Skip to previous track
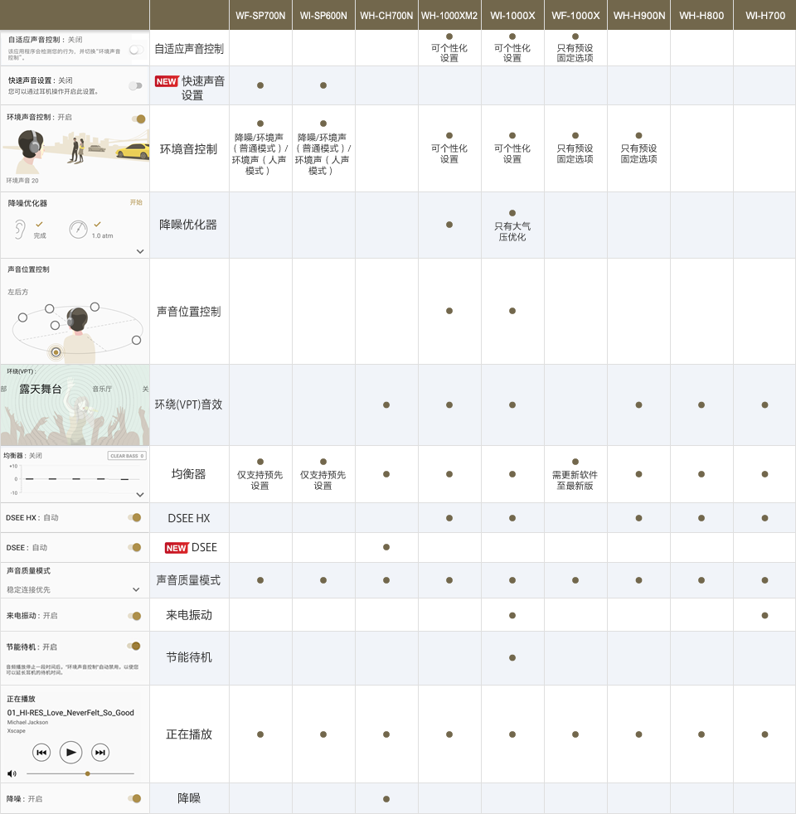This screenshot has width=796, height=814. point(41,752)
